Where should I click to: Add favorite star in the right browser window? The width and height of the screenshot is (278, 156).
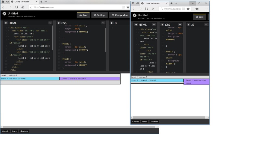188,9
